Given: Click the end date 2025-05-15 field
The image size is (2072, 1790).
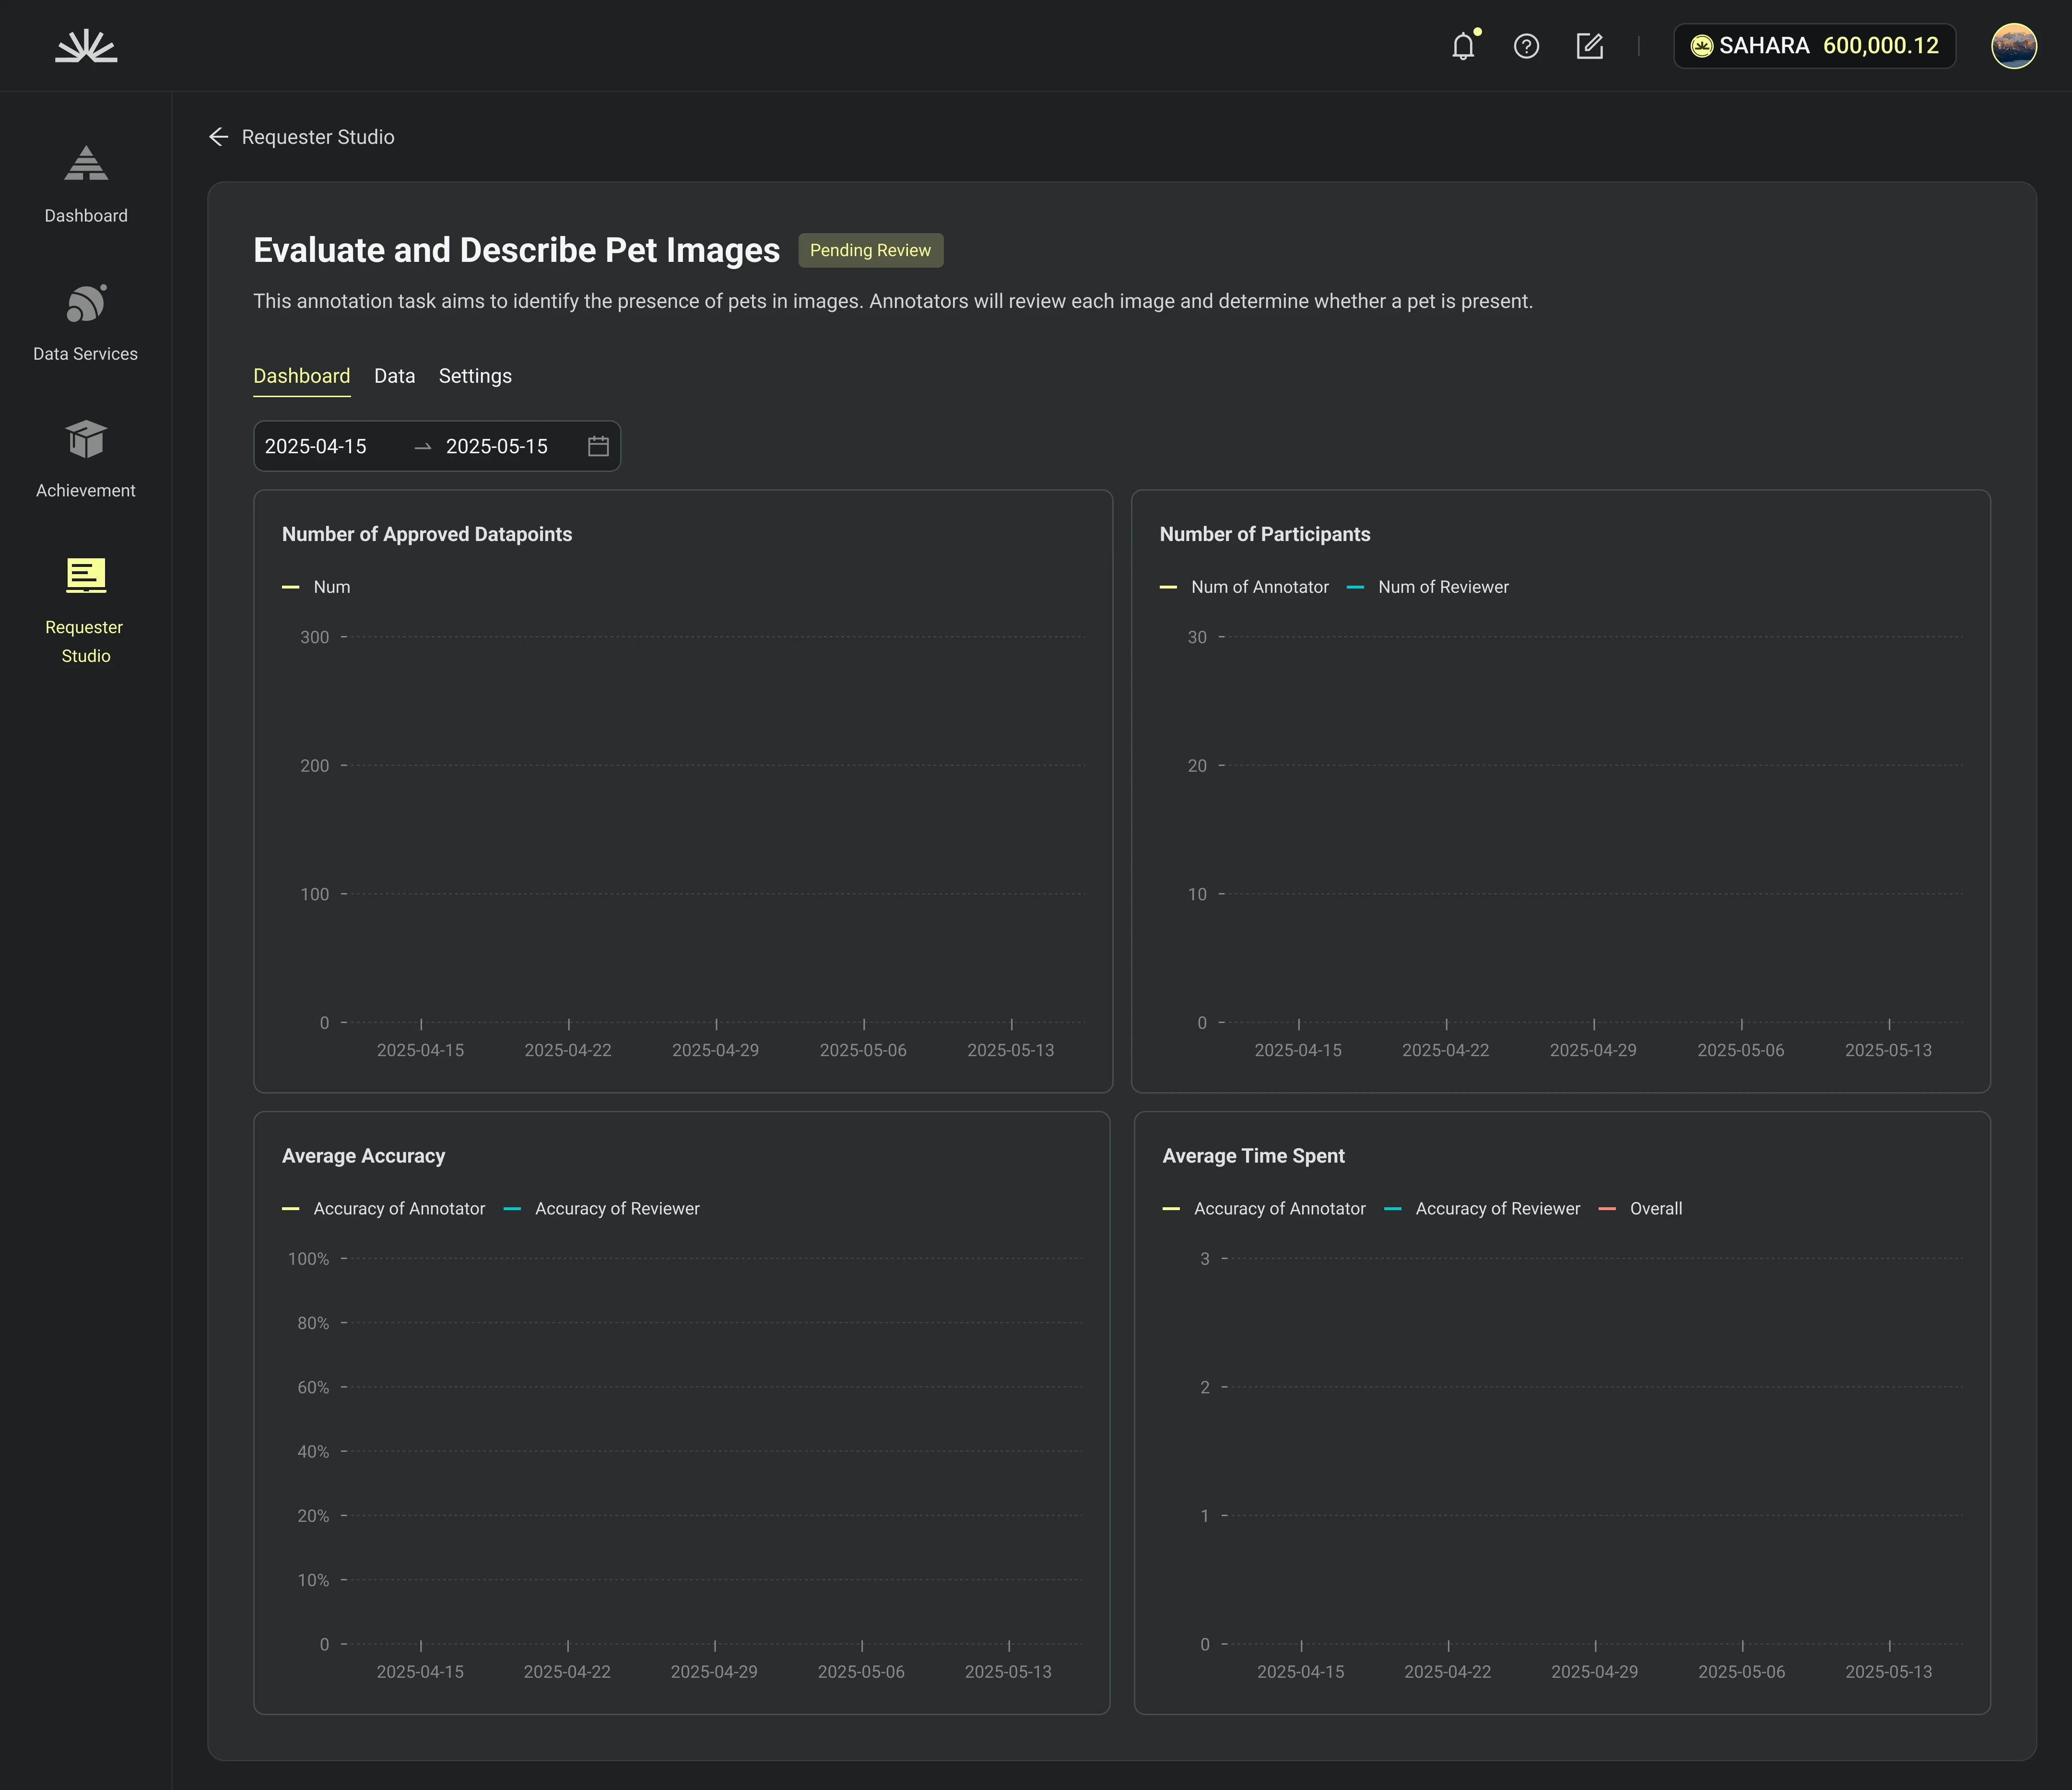Looking at the screenshot, I should coord(497,446).
